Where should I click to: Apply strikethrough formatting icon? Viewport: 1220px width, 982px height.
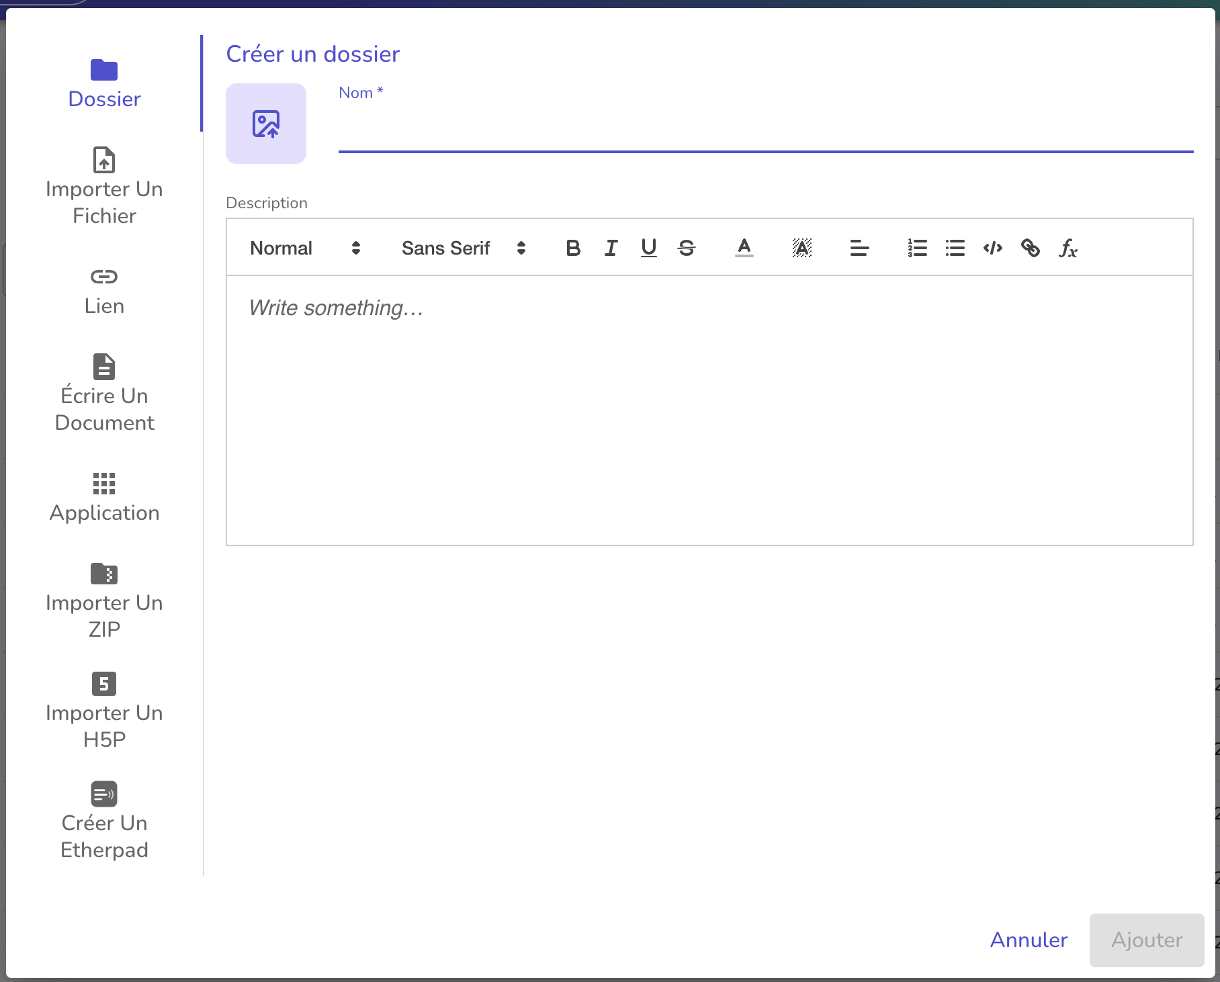click(686, 249)
